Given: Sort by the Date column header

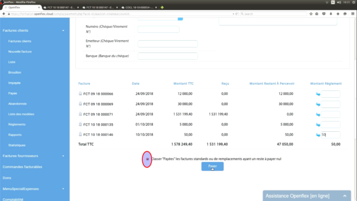Looking at the screenshot, I should (136, 84).
